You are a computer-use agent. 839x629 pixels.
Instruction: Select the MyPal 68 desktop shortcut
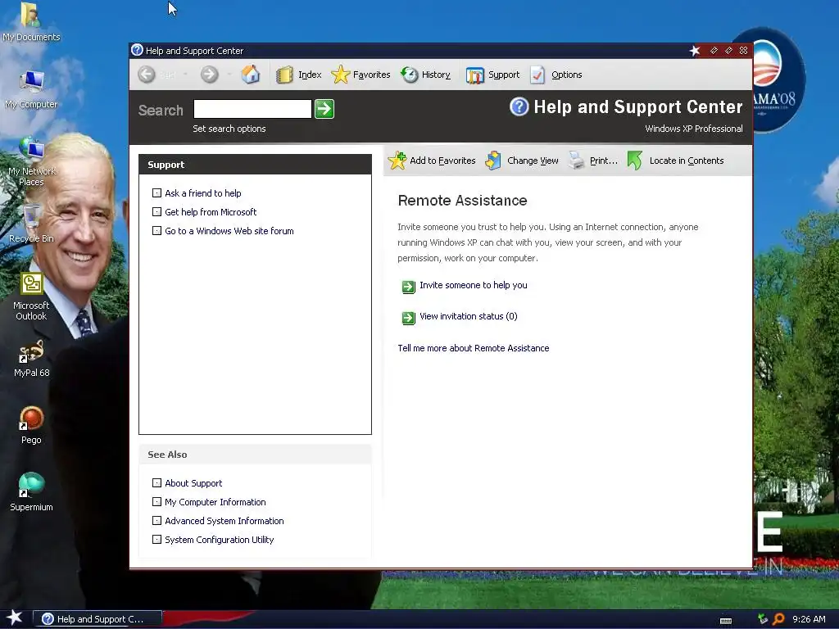pos(31,359)
